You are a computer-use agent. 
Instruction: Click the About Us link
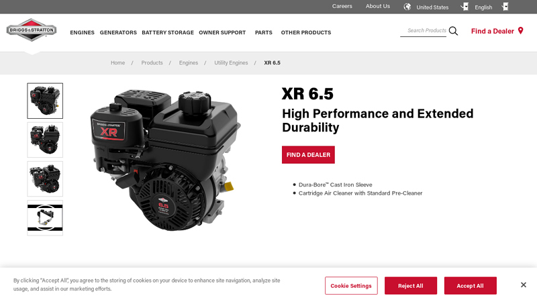pyautogui.click(x=378, y=6)
